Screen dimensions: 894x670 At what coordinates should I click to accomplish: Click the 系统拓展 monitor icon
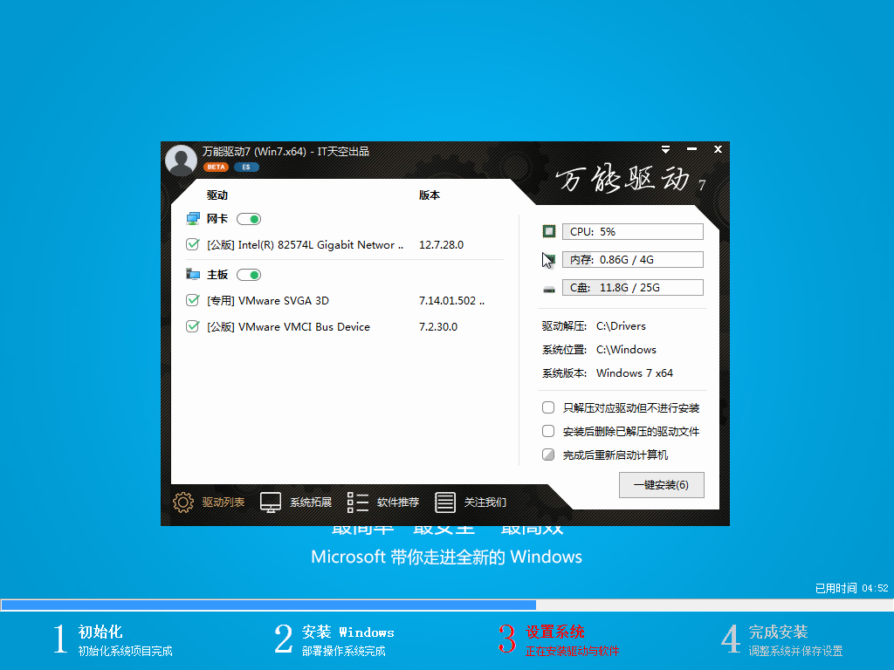point(270,502)
